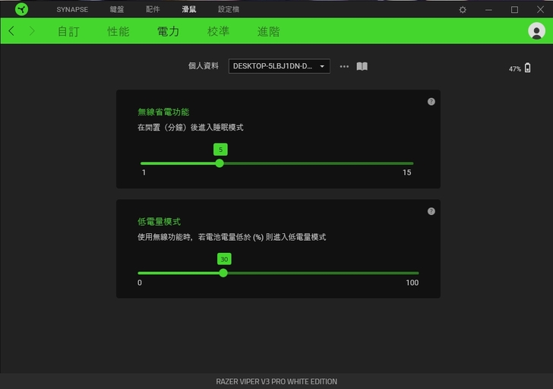Viewport: 553px width, 389px height.
Task: Open the SYNAPSE top menu tab
Action: tap(72, 10)
